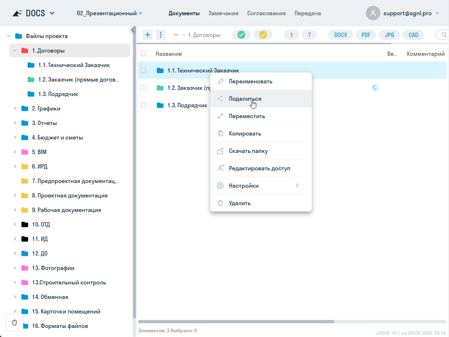
Task: Click the search magnifier field
Action: point(443,35)
